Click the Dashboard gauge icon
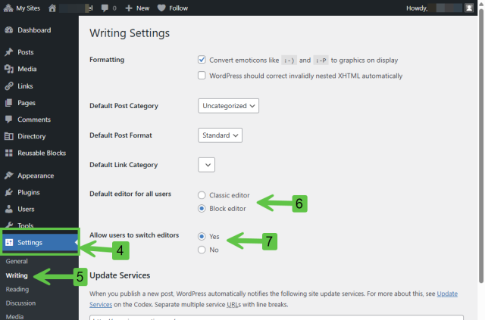This screenshot has width=485, height=320. (9, 30)
